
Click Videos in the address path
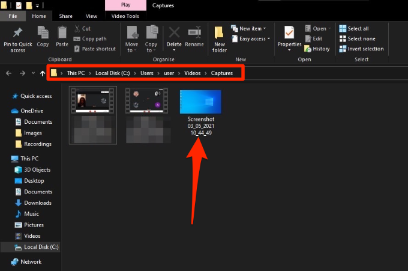pyautogui.click(x=192, y=73)
